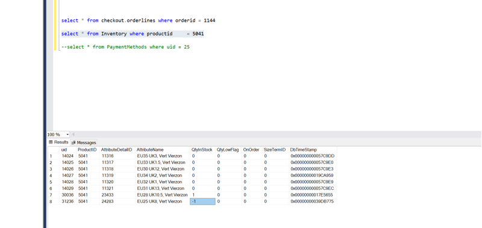Click the DbTimeStamp column header
Screen dimensions: 482x228
coord(313,150)
